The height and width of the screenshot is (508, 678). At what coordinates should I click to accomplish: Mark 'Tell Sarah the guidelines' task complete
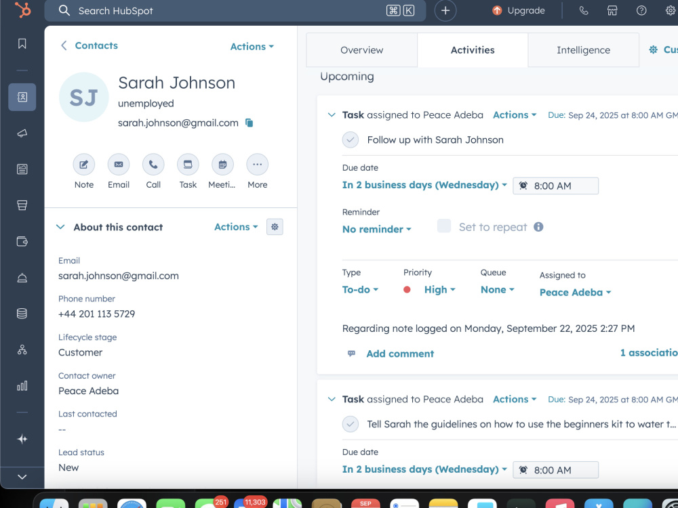click(x=351, y=424)
